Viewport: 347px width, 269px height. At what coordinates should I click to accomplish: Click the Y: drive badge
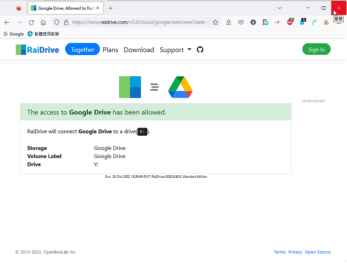pyautogui.click(x=142, y=131)
